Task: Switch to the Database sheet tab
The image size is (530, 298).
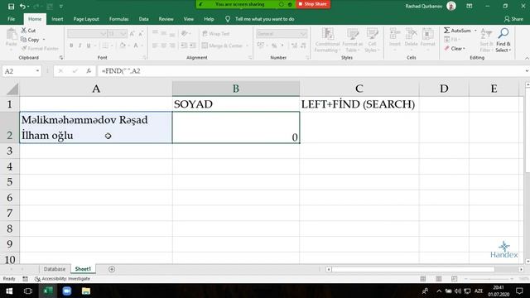Action: (55, 269)
